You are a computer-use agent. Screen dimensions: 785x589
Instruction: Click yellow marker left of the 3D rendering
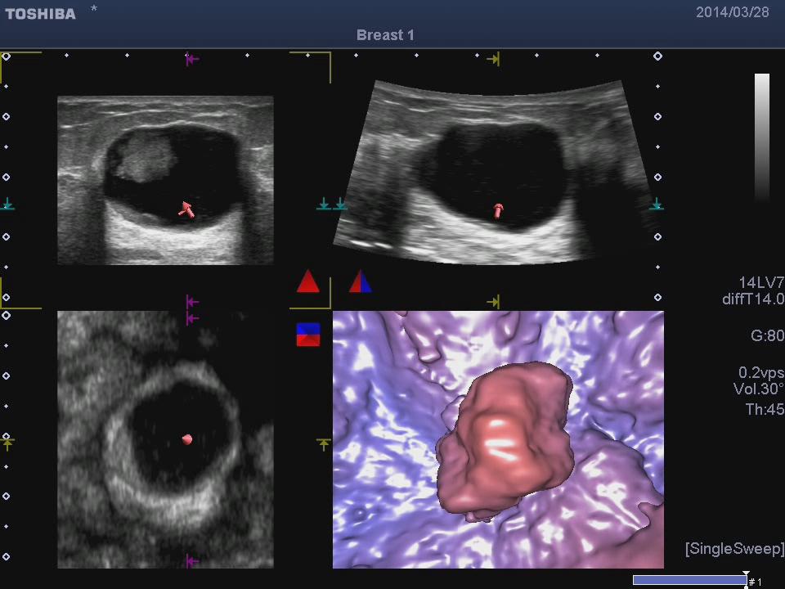(324, 443)
